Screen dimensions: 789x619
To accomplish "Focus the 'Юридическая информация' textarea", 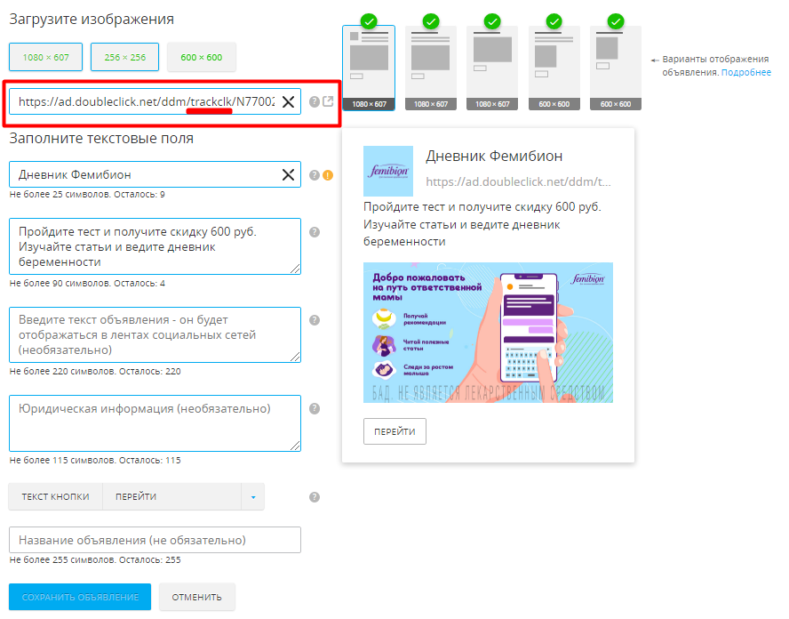I will [155, 423].
